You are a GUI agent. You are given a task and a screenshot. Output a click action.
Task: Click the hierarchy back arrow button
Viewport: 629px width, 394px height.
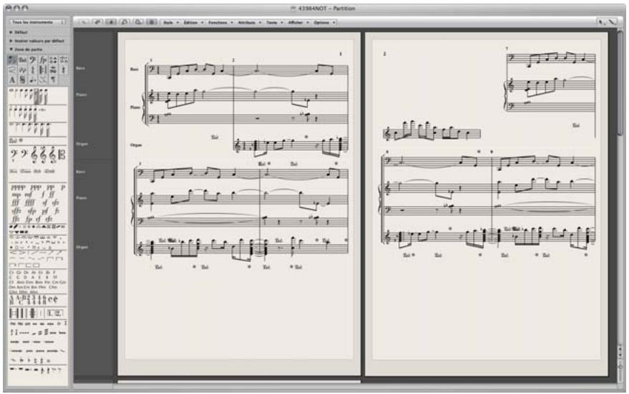84,22
